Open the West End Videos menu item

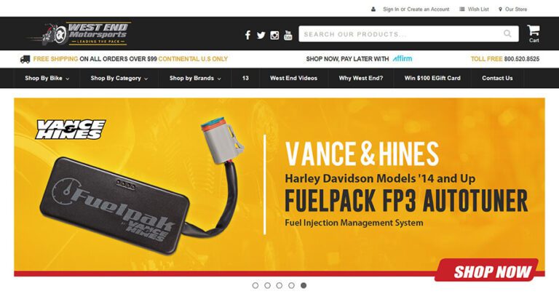point(294,78)
